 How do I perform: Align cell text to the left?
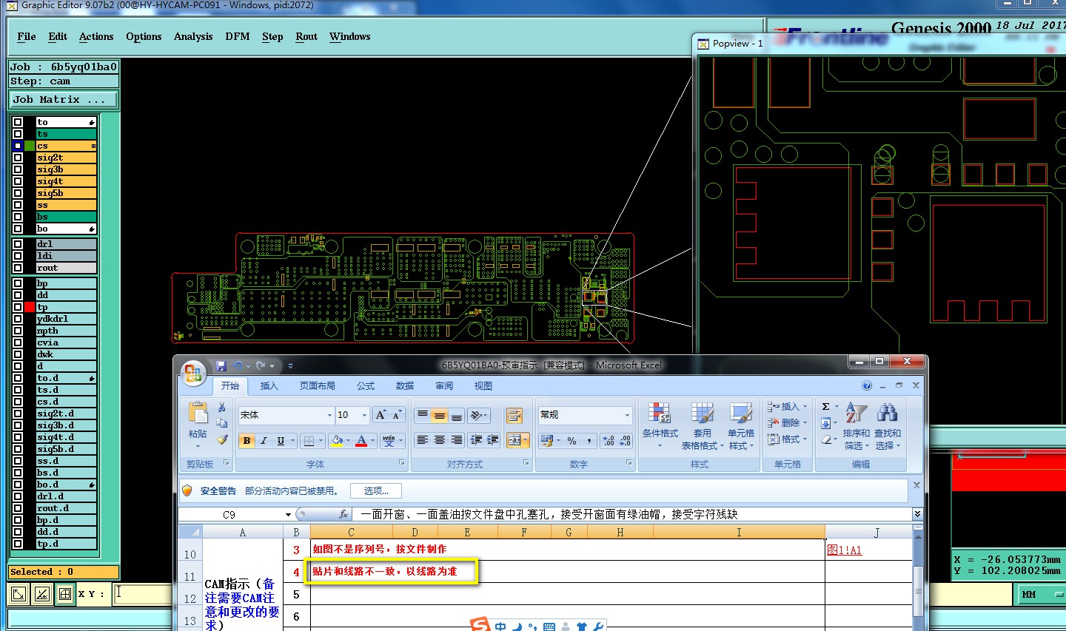click(x=422, y=440)
